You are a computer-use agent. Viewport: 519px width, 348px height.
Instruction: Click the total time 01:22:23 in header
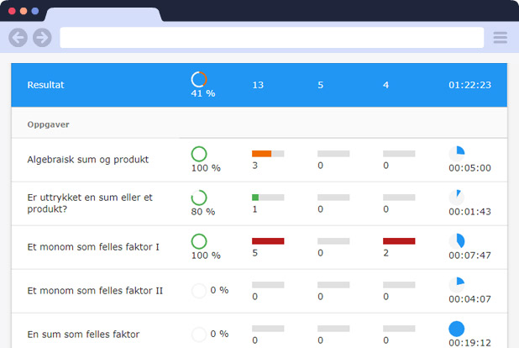pos(469,85)
